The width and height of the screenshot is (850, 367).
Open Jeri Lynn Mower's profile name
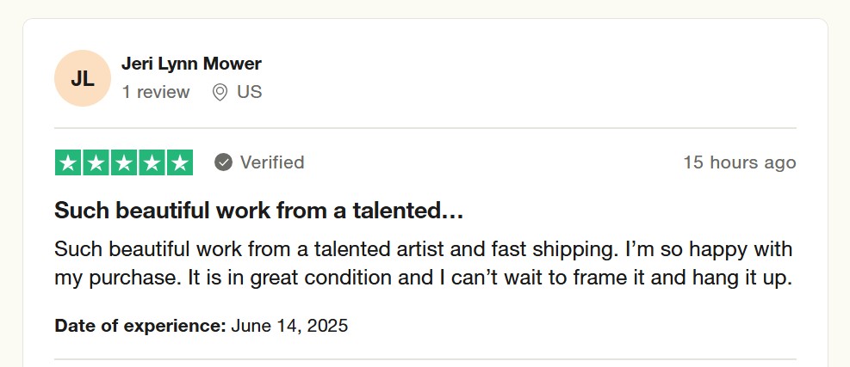pyautogui.click(x=191, y=64)
